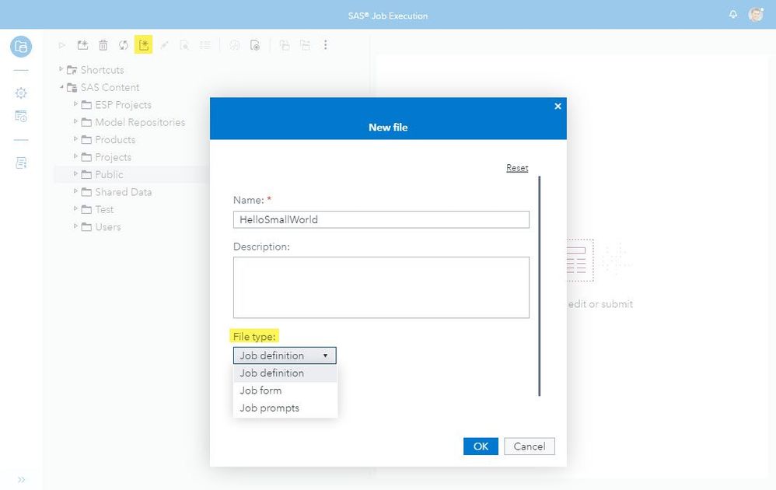Select the Test folder
776x490 pixels.
click(x=104, y=209)
